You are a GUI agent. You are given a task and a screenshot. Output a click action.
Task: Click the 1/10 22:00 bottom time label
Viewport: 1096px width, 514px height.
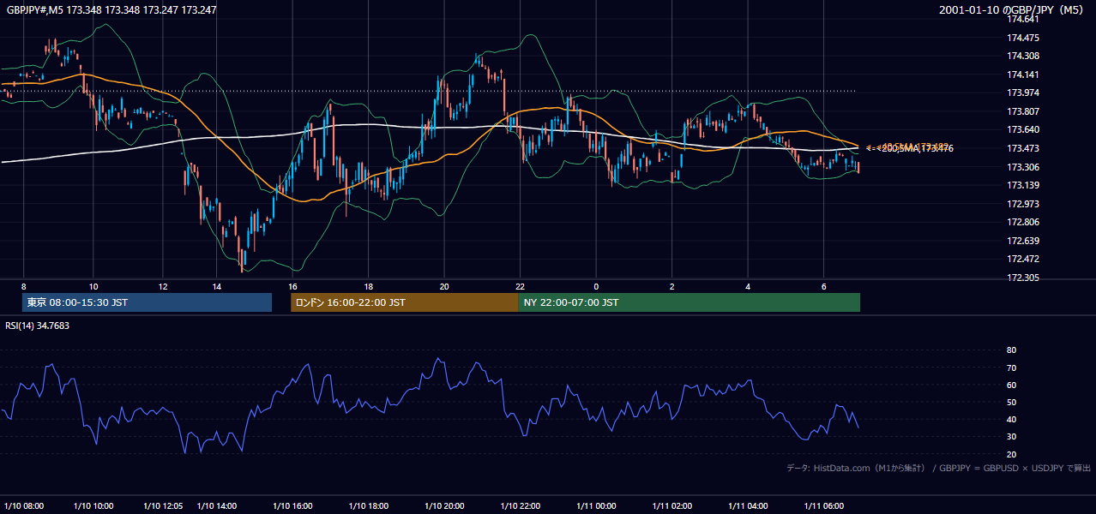520,506
